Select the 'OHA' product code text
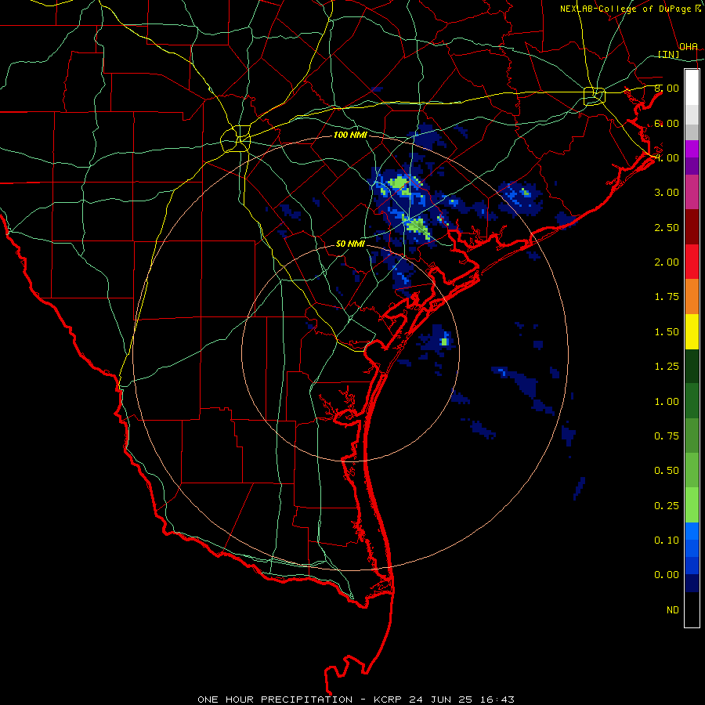 689,47
